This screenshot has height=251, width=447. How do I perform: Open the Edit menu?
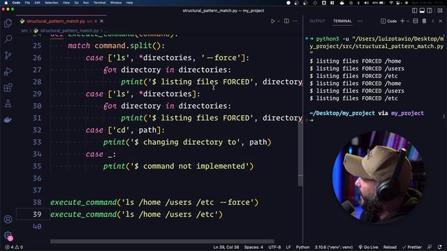(37, 3)
